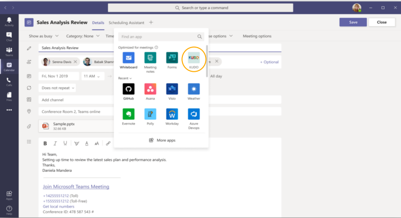Go to Teams in the sidebar
Viewport: 401px width, 218px height.
pyautogui.click(x=9, y=52)
